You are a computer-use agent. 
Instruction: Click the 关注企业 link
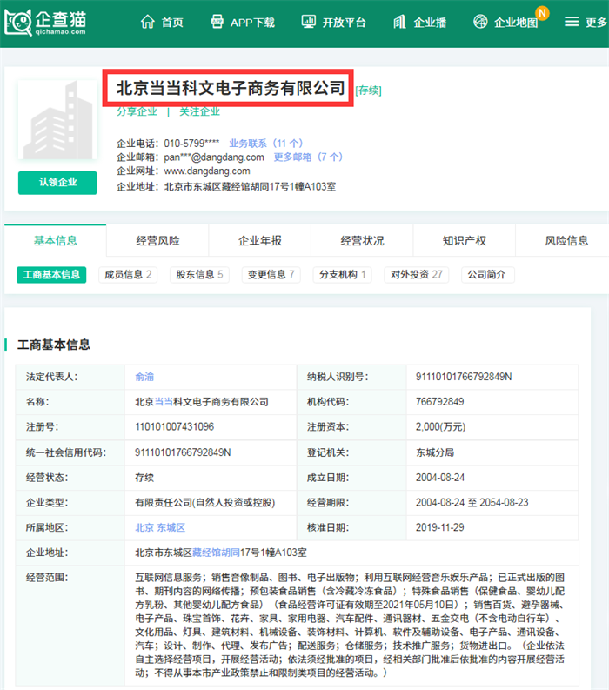tap(199, 111)
